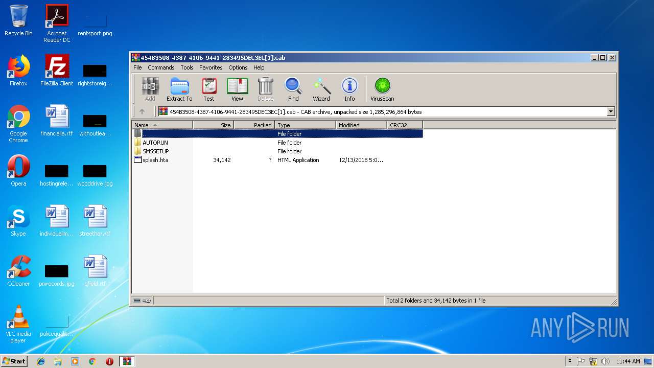Launch Firefox from the desktop
The width and height of the screenshot is (654, 368).
pos(18,71)
